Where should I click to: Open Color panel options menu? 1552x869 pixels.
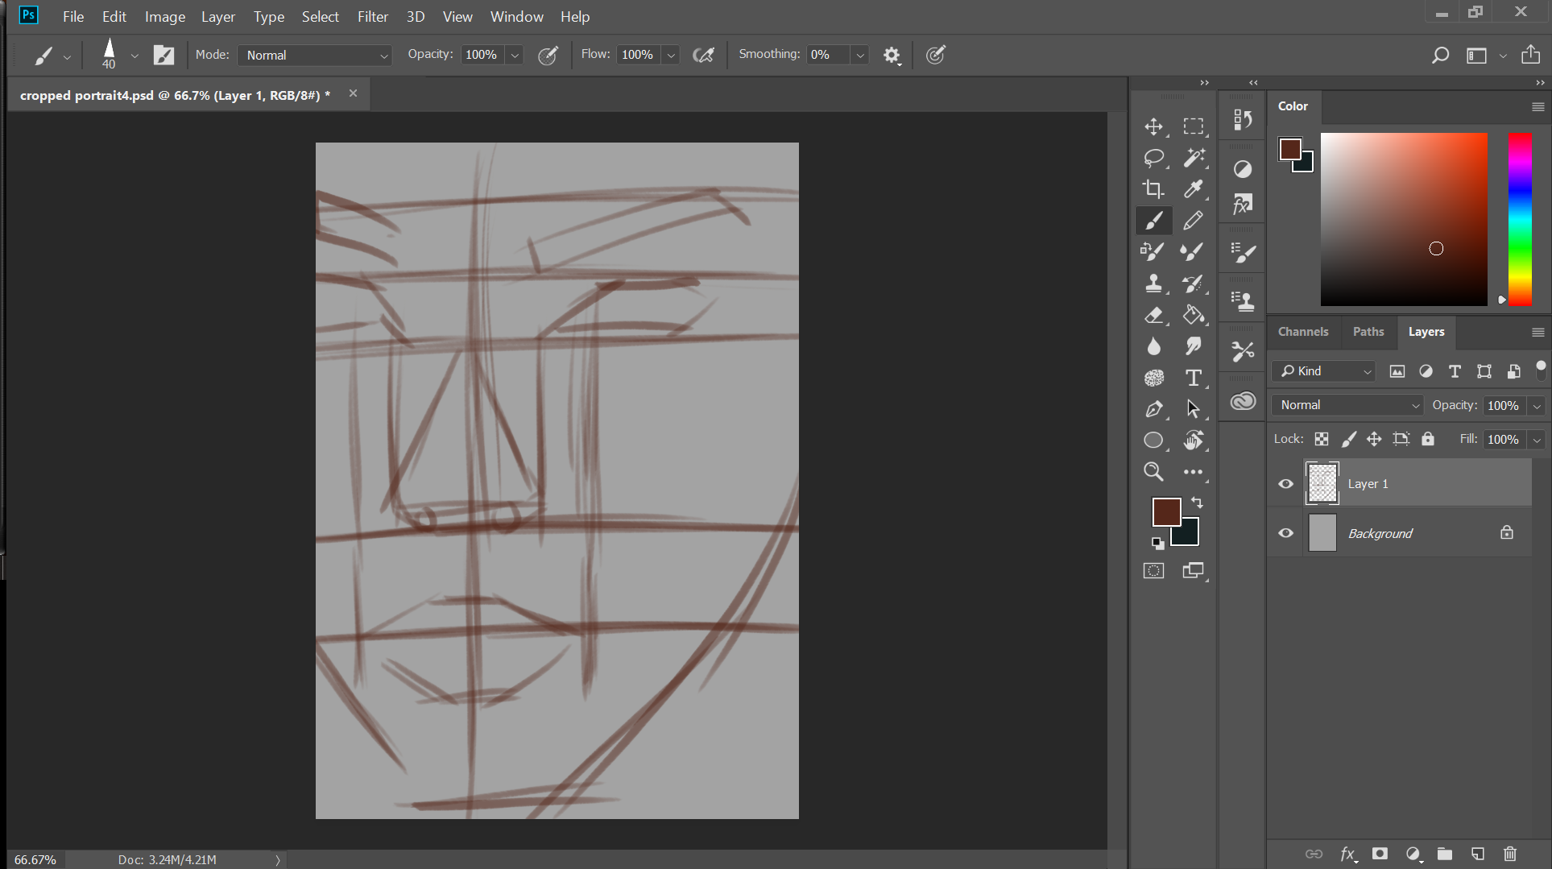(1537, 106)
